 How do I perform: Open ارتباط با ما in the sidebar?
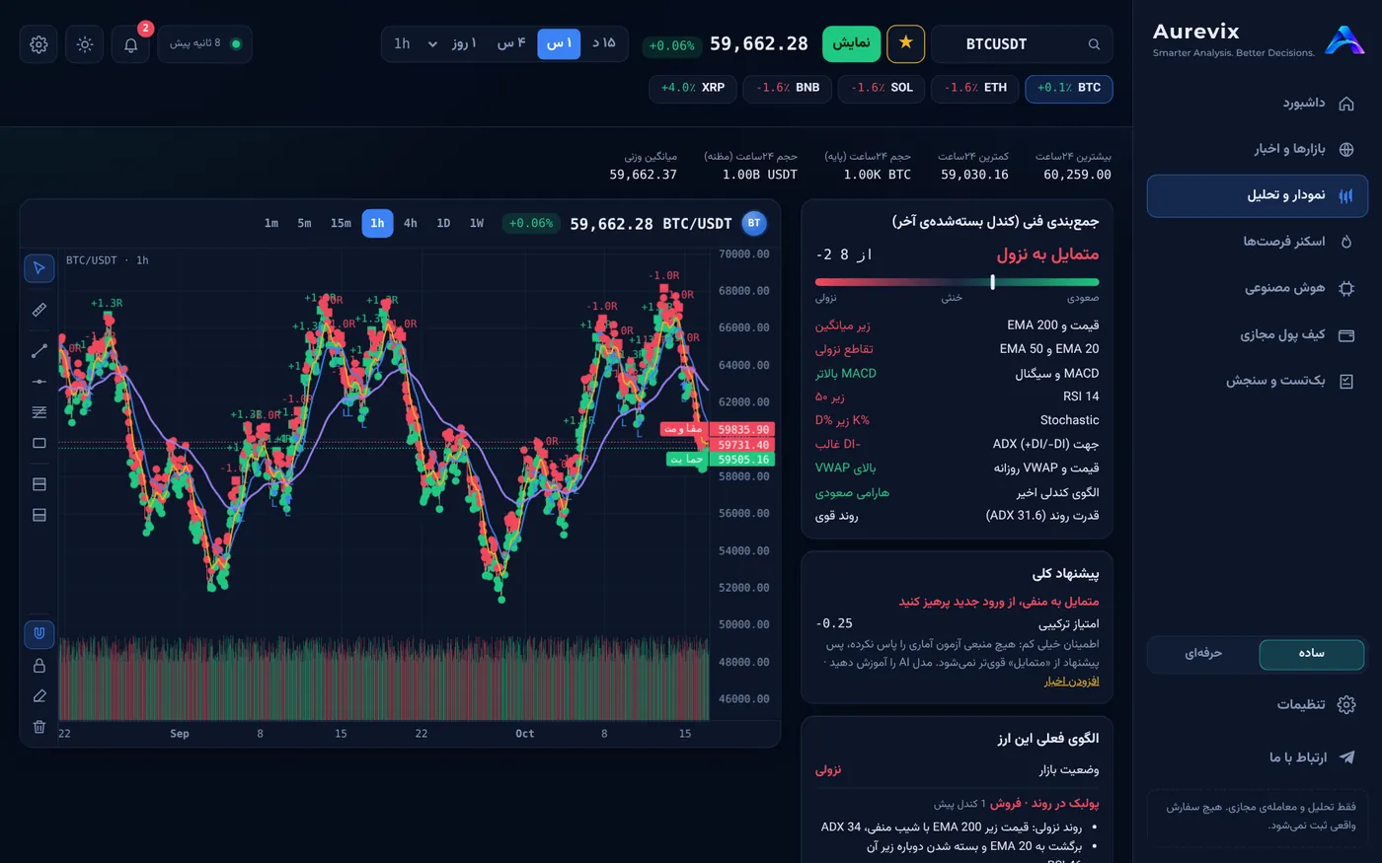coord(1258,757)
